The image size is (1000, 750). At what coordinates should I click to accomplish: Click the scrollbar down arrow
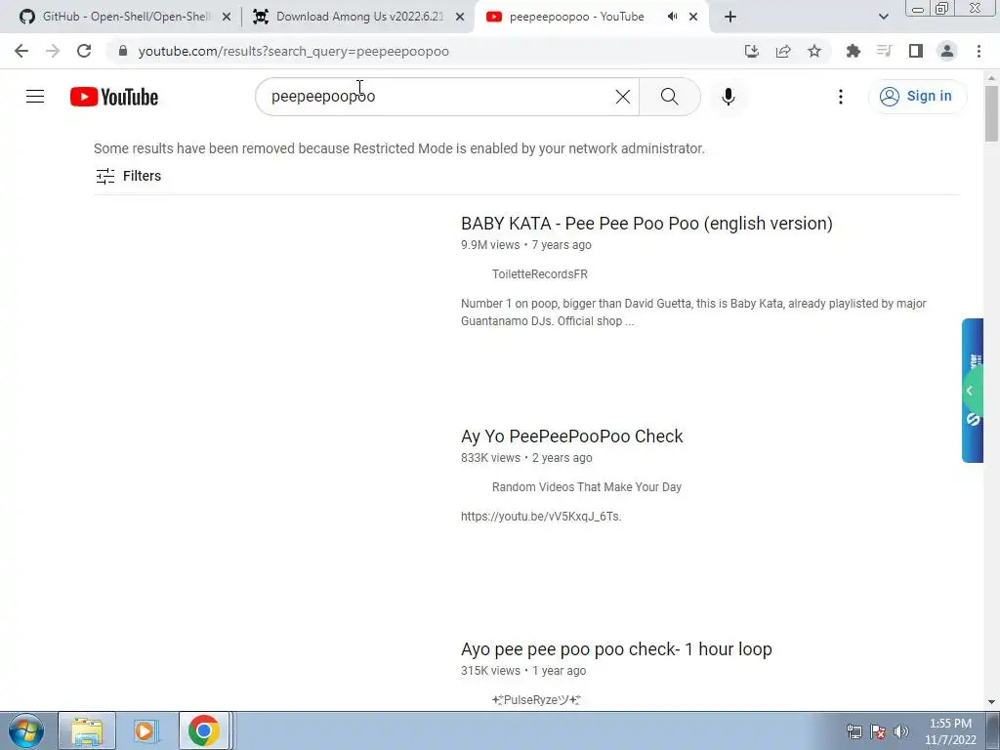(991, 702)
